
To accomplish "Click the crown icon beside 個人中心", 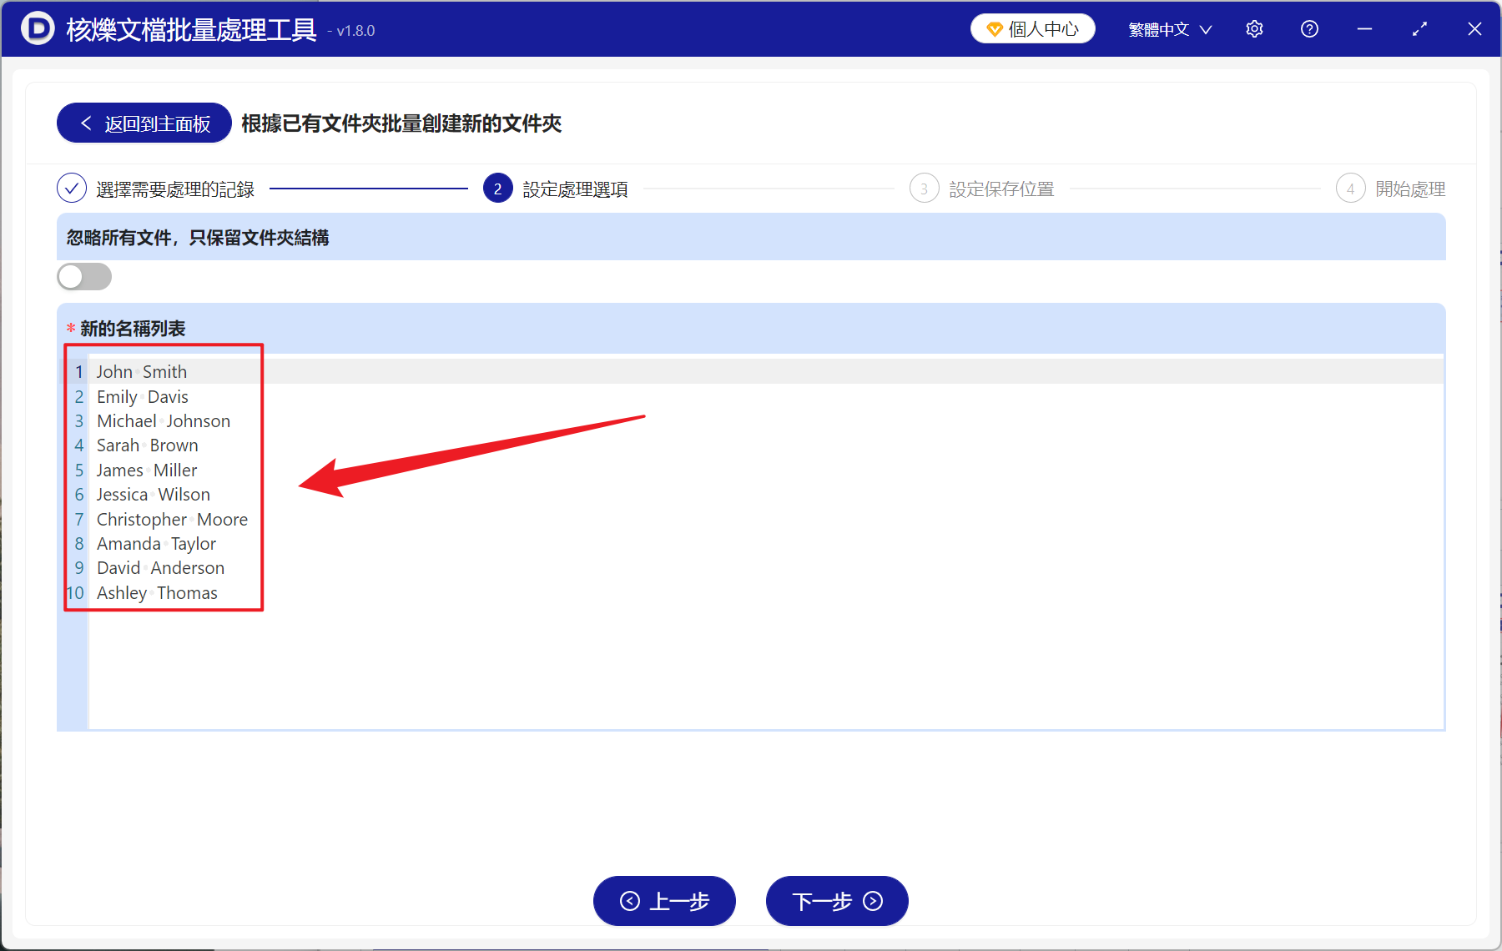I will [994, 28].
